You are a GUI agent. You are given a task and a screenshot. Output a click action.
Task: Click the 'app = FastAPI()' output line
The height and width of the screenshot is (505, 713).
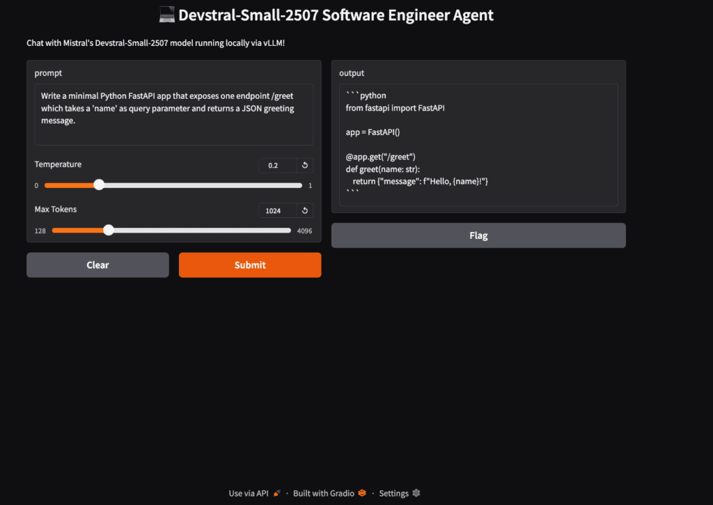[373, 132]
